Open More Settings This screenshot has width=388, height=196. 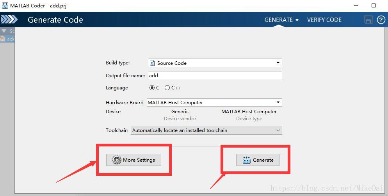click(133, 160)
